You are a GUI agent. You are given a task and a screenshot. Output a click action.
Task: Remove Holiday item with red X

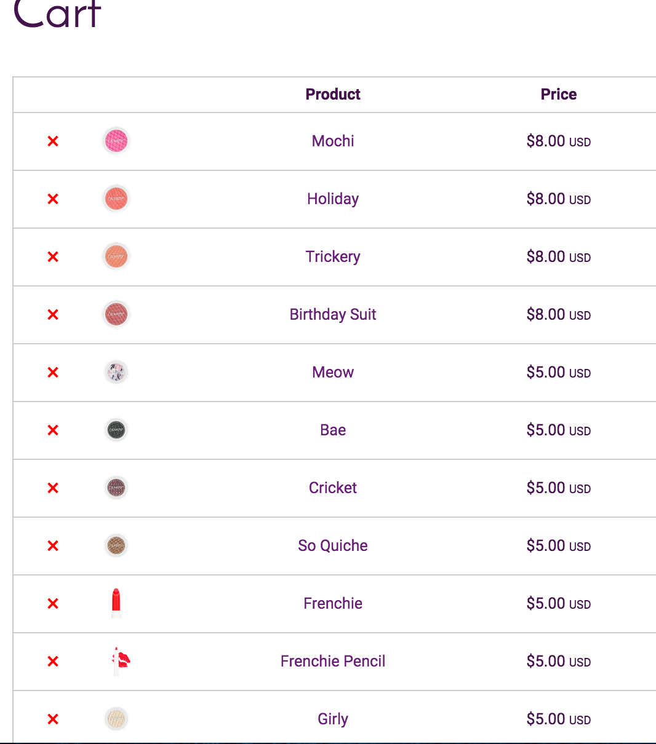tap(53, 199)
